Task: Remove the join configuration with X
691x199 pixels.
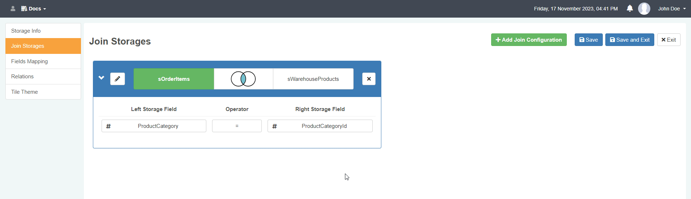Action: 369,79
